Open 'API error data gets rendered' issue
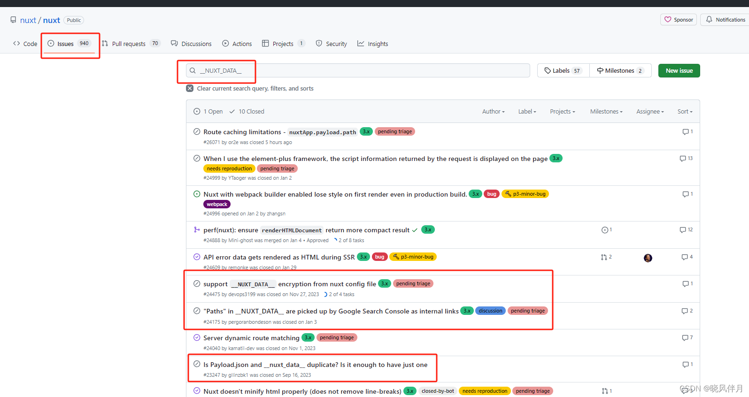 pos(279,257)
